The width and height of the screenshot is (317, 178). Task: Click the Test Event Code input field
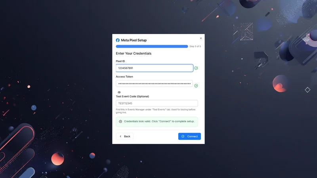click(x=157, y=103)
